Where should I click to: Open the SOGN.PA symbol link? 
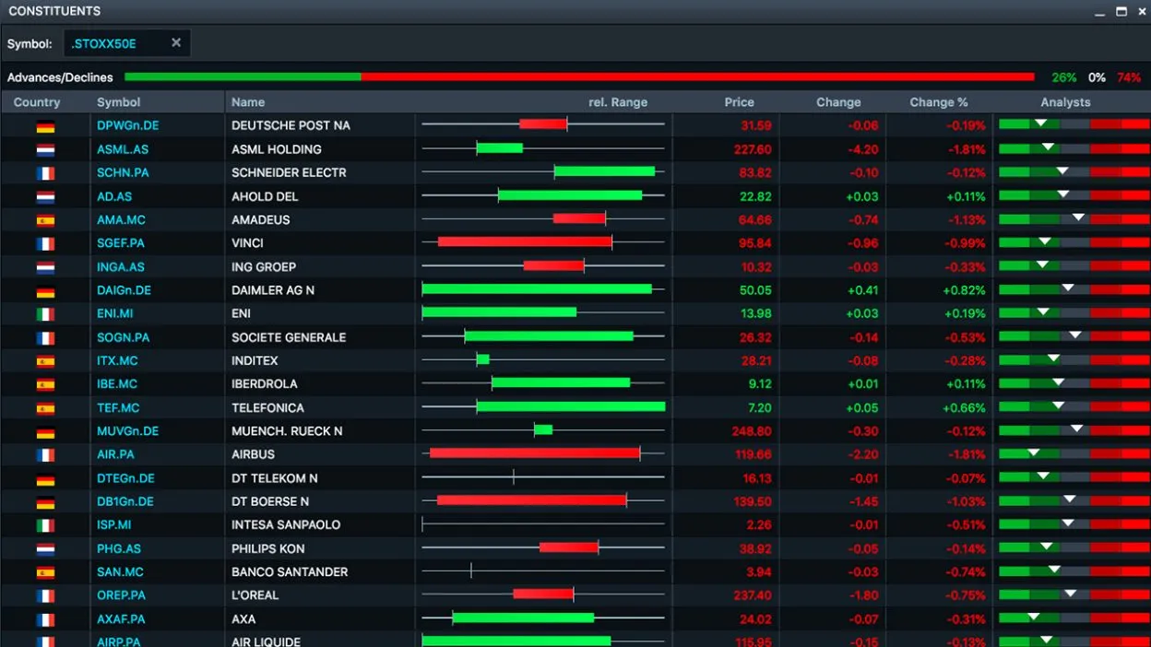pos(123,337)
